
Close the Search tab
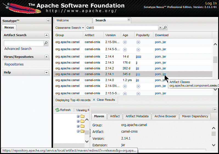[129, 19]
